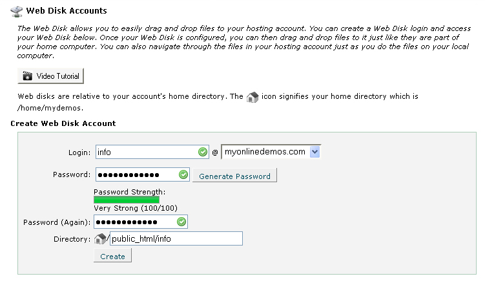
Task: Open the Video Tutorial
Action: click(x=51, y=76)
